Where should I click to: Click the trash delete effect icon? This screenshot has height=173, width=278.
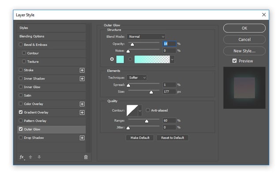pyautogui.click(x=86, y=157)
